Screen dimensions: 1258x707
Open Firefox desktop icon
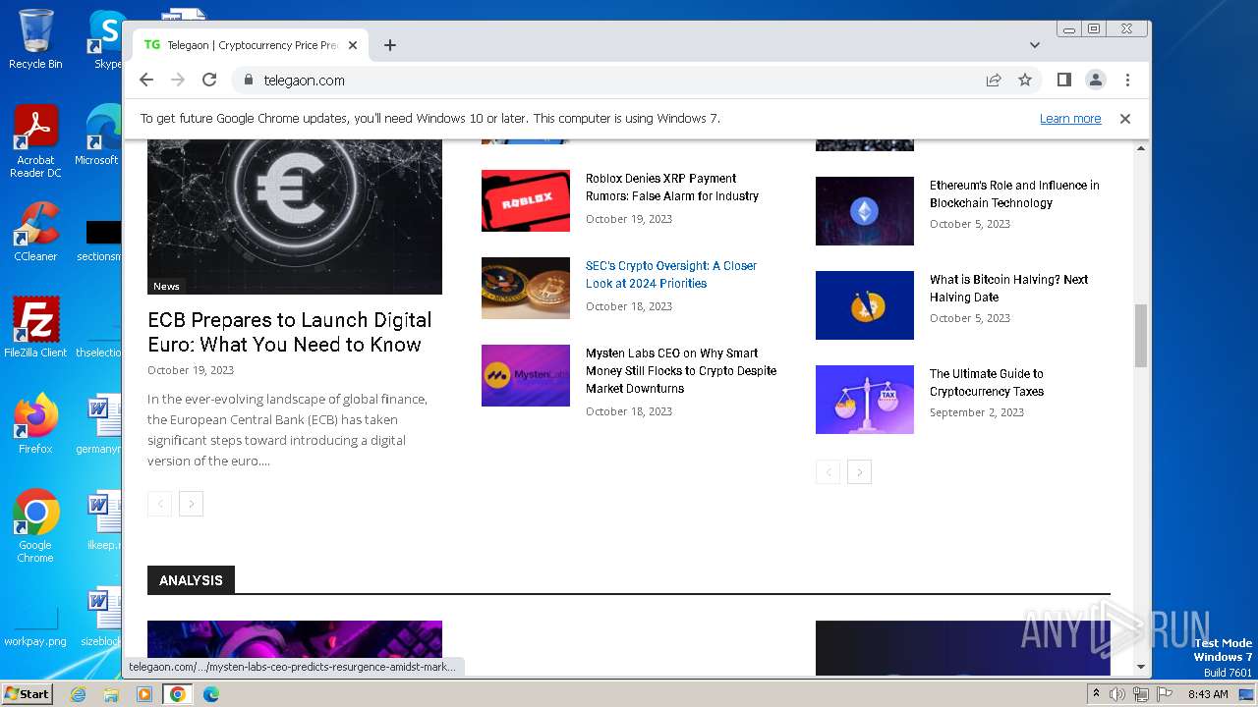pos(35,424)
